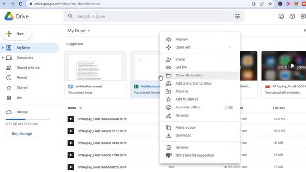The image size is (306, 172).
Task: Reverse sort direction arrow beside Name
Action: click(81, 108)
